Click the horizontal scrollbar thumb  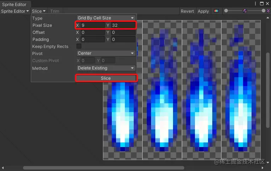click(x=104, y=168)
